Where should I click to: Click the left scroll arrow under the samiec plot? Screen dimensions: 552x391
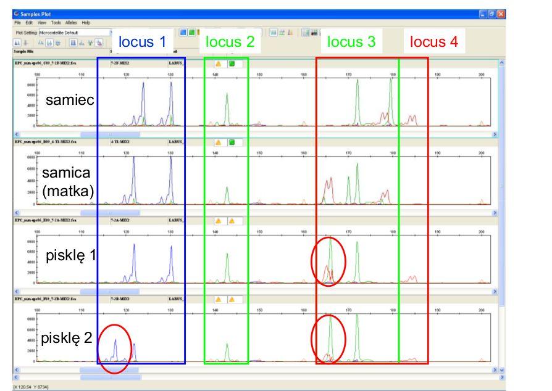pos(17,134)
